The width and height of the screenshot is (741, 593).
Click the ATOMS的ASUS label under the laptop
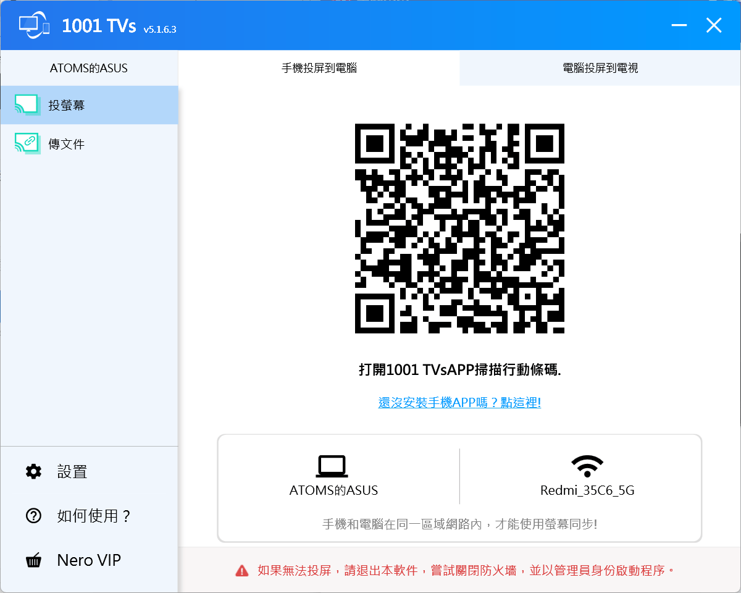pyautogui.click(x=333, y=490)
